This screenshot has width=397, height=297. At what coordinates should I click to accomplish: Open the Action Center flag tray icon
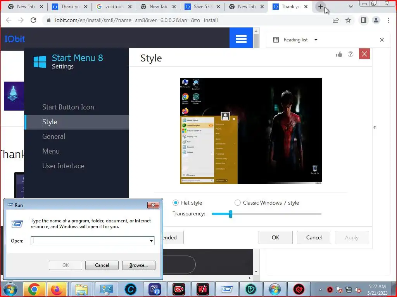(x=339, y=290)
